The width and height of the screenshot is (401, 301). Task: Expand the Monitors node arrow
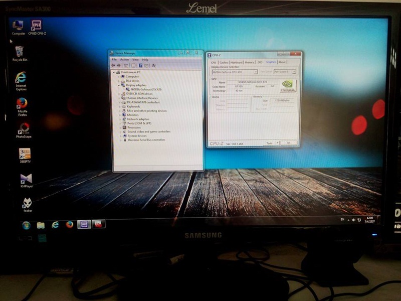120,115
